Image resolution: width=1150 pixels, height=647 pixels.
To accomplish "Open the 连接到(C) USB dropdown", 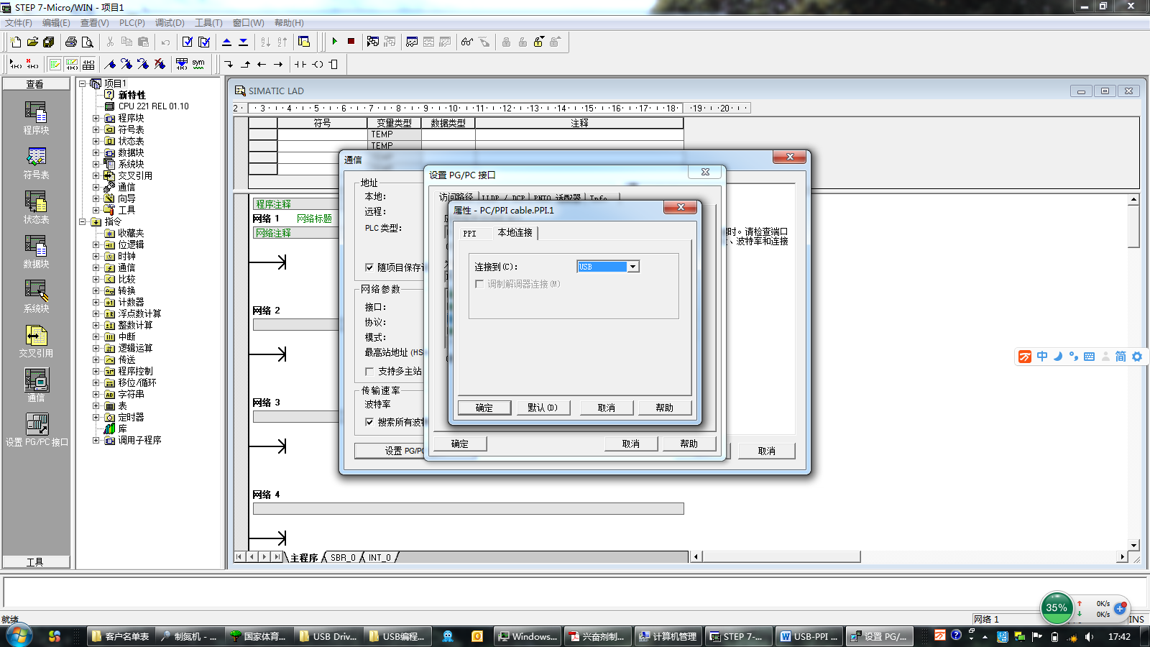I will [633, 267].
